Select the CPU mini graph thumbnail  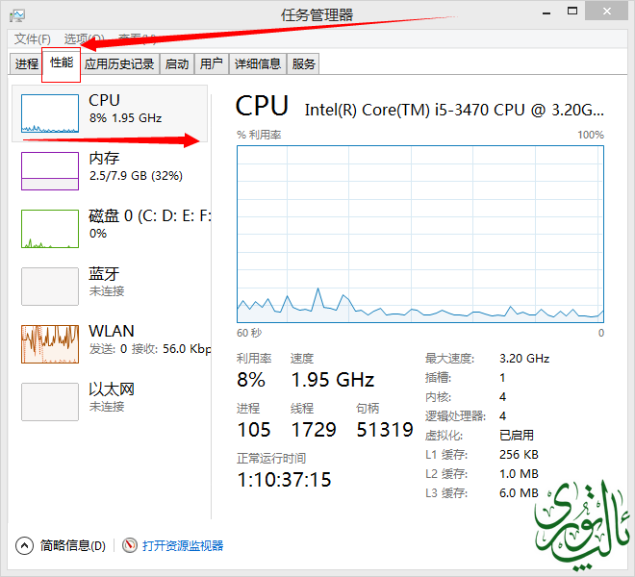coord(50,113)
